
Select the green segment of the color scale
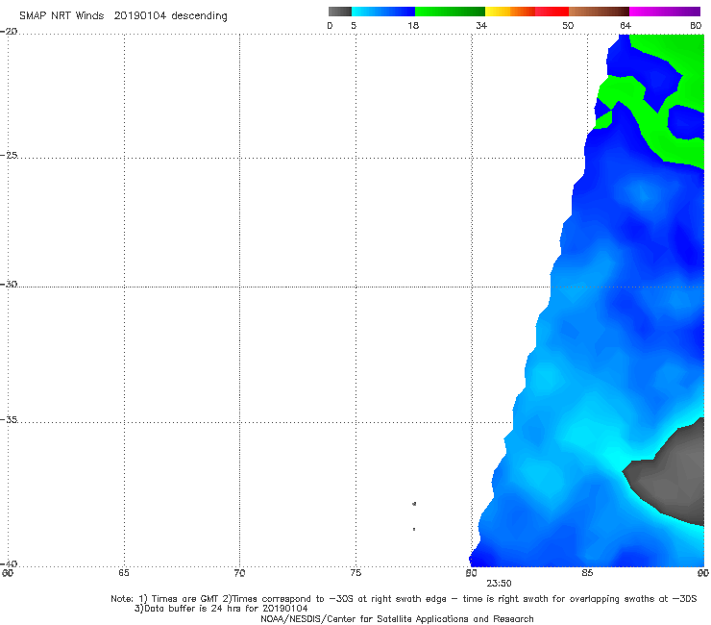[450, 12]
